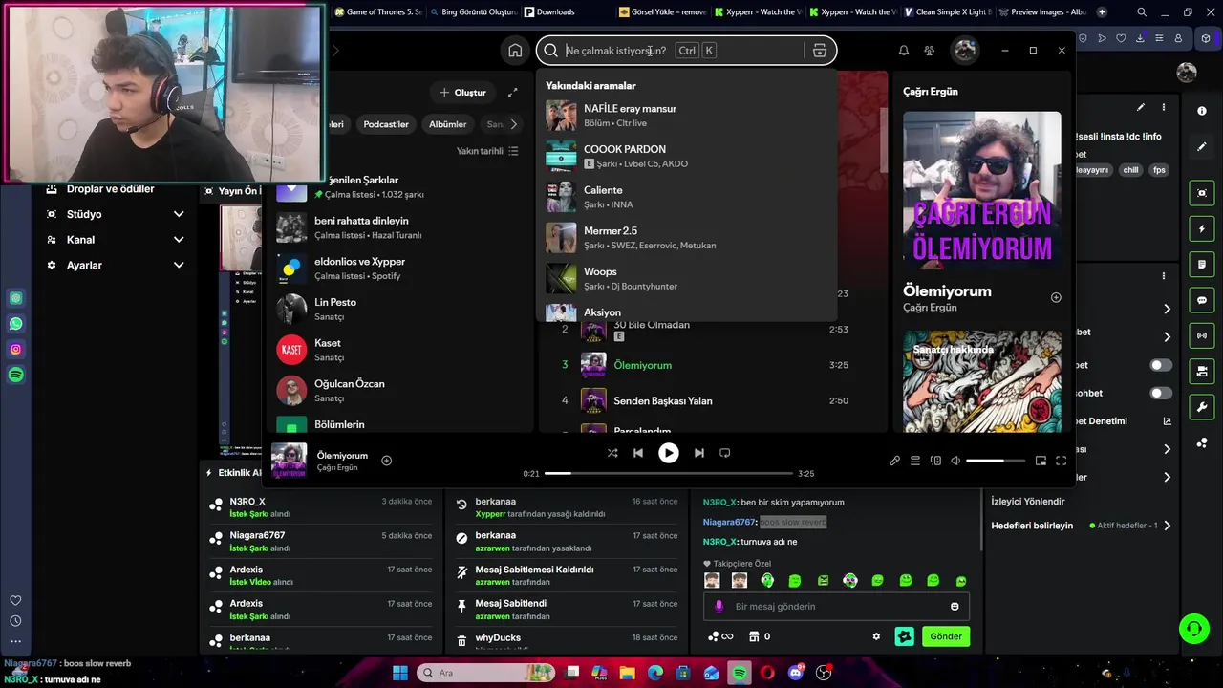
Task: Open Spotify friend activity icon
Action: coord(929,51)
